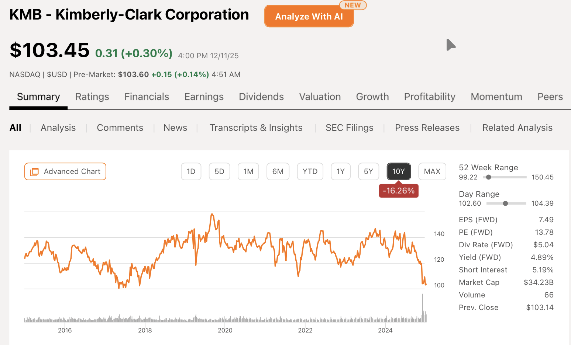Select the News filter under Summary
Image resolution: width=571 pixels, height=345 pixels.
175,128
